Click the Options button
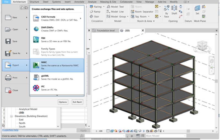This screenshot has width=220, height=140. [x=63, y=102]
